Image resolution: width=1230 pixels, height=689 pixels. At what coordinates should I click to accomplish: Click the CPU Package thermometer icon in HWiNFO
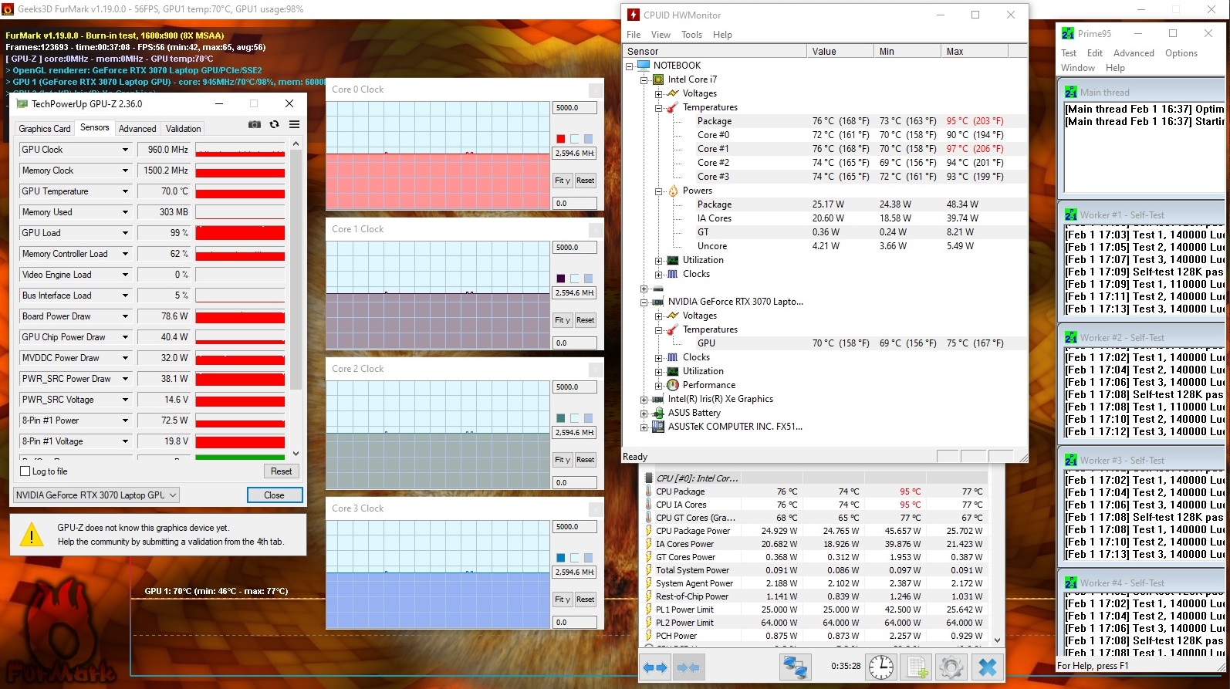click(x=648, y=491)
